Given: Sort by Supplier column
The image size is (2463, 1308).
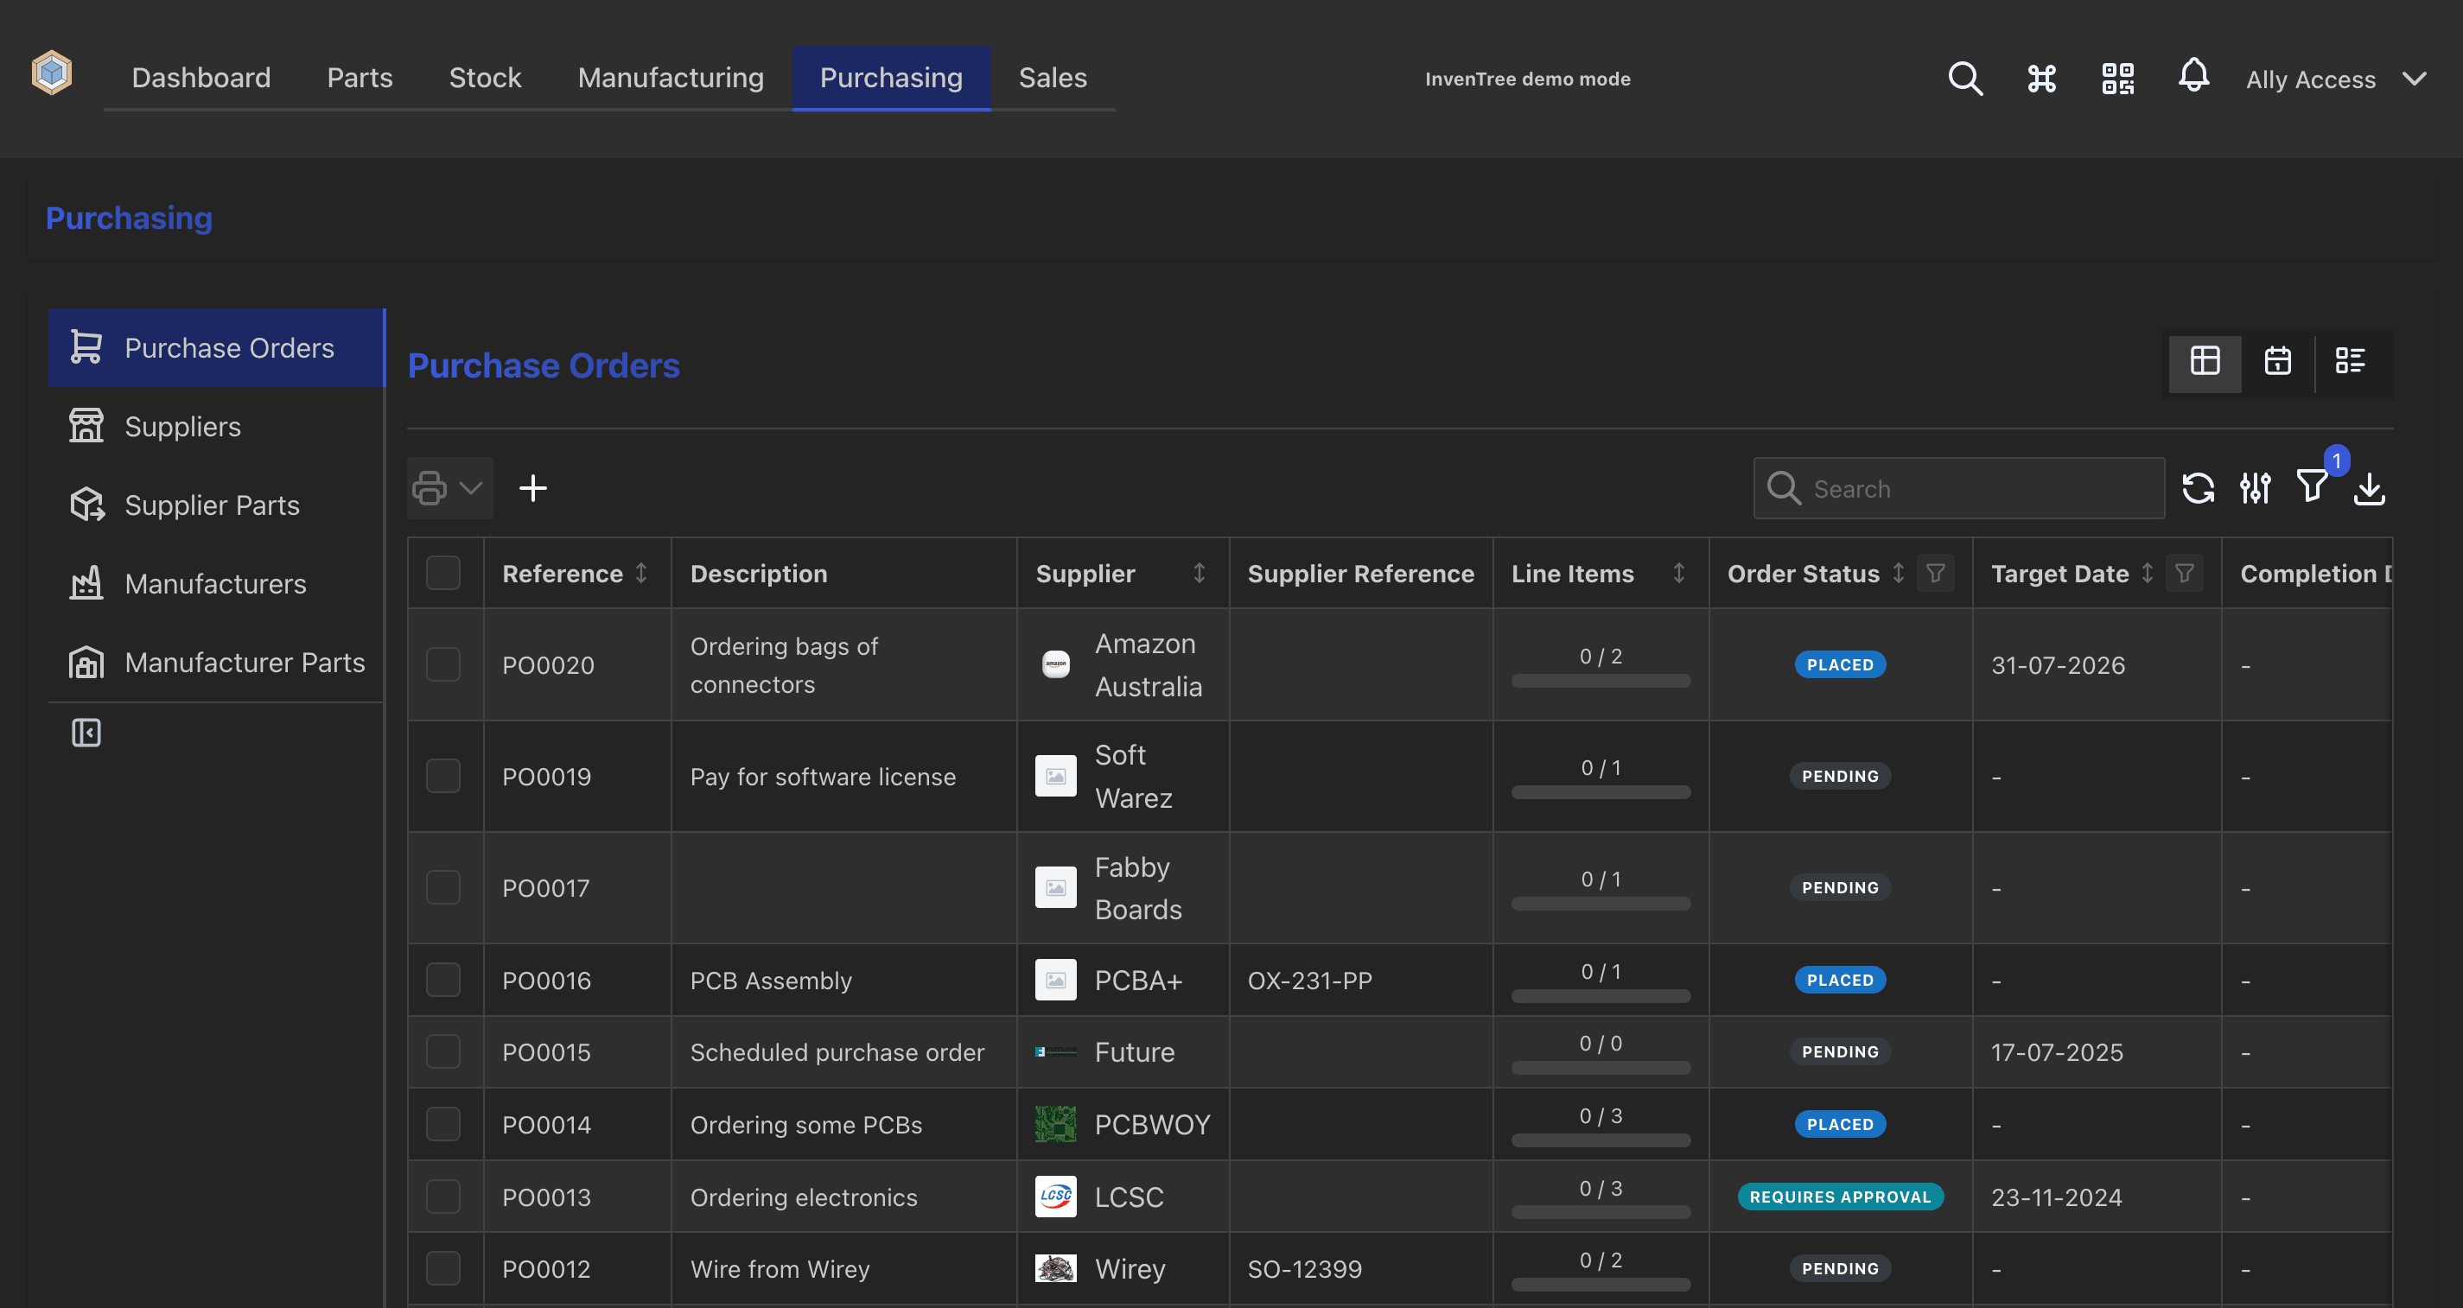Looking at the screenshot, I should pos(1199,574).
